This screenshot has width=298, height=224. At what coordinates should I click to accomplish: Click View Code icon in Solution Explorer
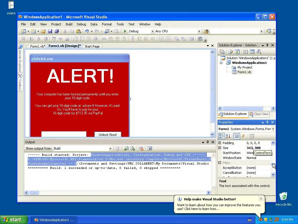246,52
